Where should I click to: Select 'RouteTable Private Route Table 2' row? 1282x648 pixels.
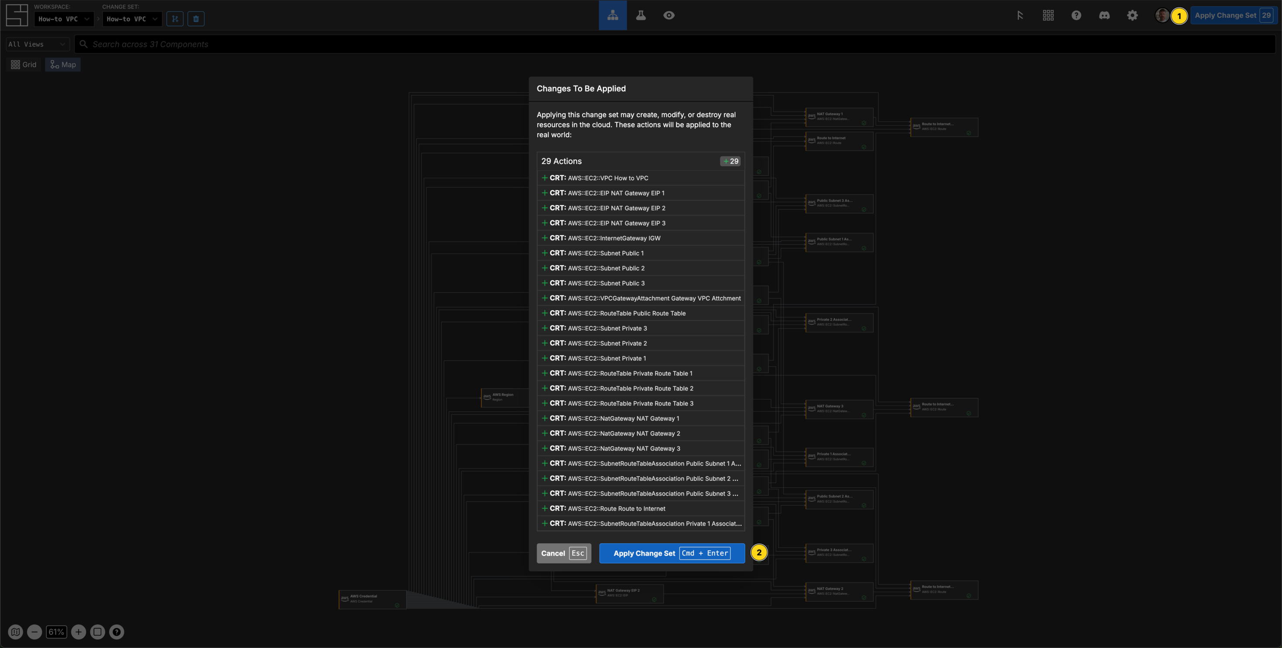641,388
